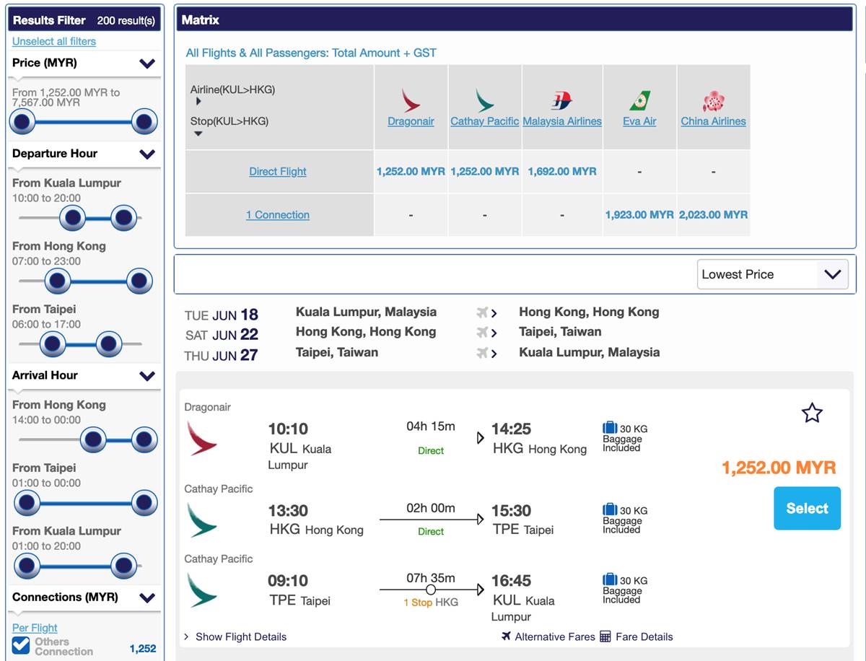The height and width of the screenshot is (661, 866).
Task: Favorite this itinerary with the star icon
Action: tap(812, 413)
